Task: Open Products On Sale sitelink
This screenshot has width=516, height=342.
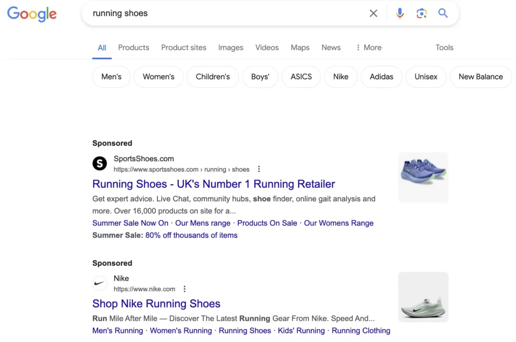Action: click(267, 223)
